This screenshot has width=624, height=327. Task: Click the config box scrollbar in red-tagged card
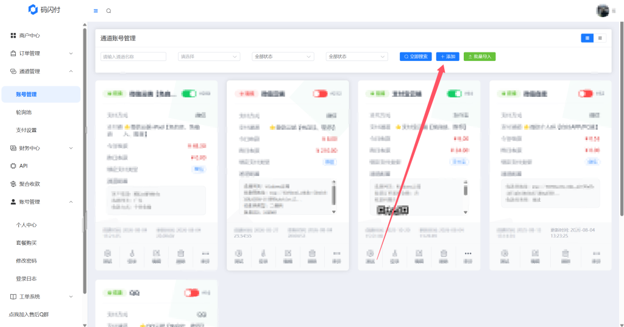click(x=333, y=194)
